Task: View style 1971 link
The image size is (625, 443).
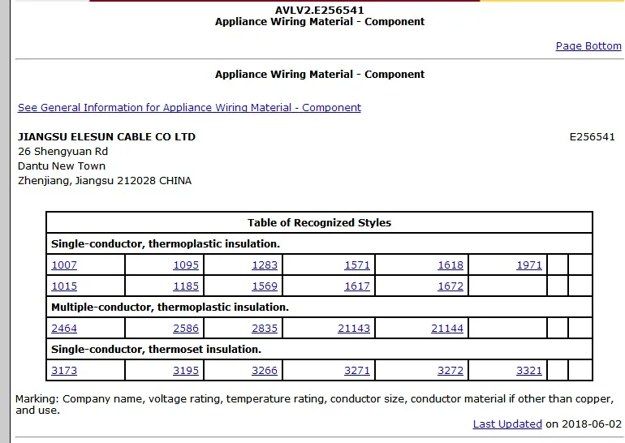Action: tap(529, 265)
